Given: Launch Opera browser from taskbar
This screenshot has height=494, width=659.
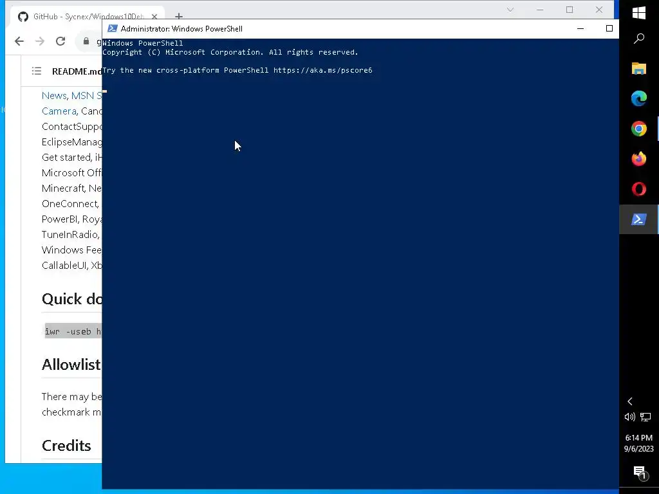Looking at the screenshot, I should click(639, 189).
